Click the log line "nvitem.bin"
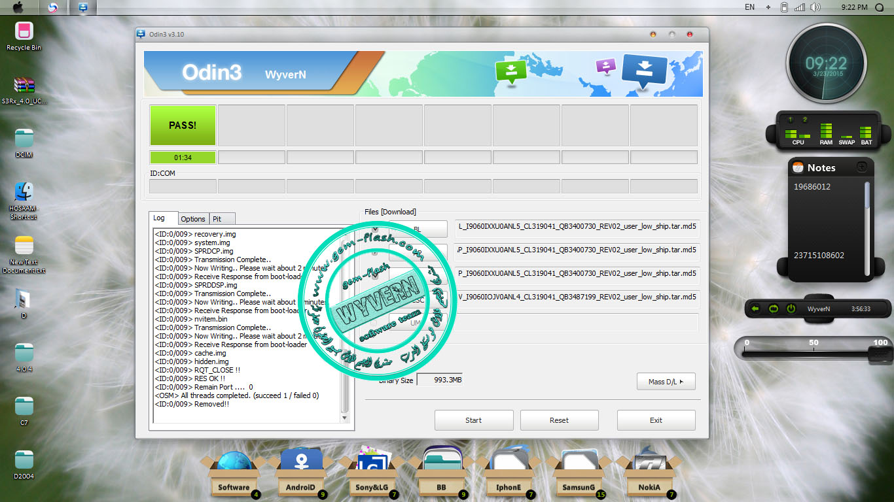Image resolution: width=894 pixels, height=502 pixels. 191,319
